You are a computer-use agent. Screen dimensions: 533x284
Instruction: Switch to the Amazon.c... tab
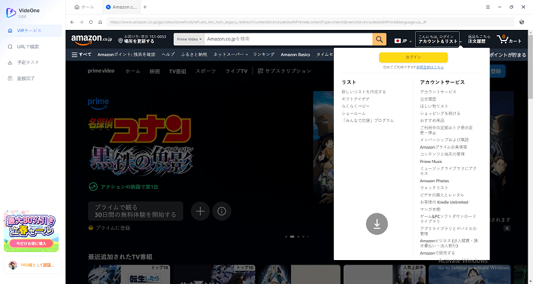pos(121,7)
